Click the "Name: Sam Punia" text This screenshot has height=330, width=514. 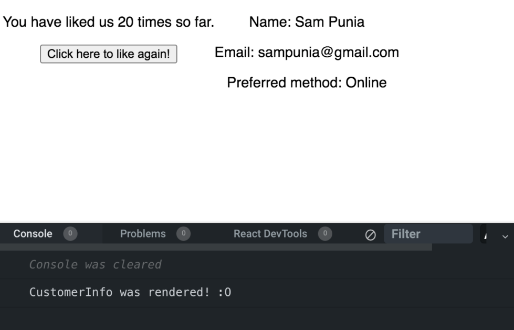click(x=307, y=22)
